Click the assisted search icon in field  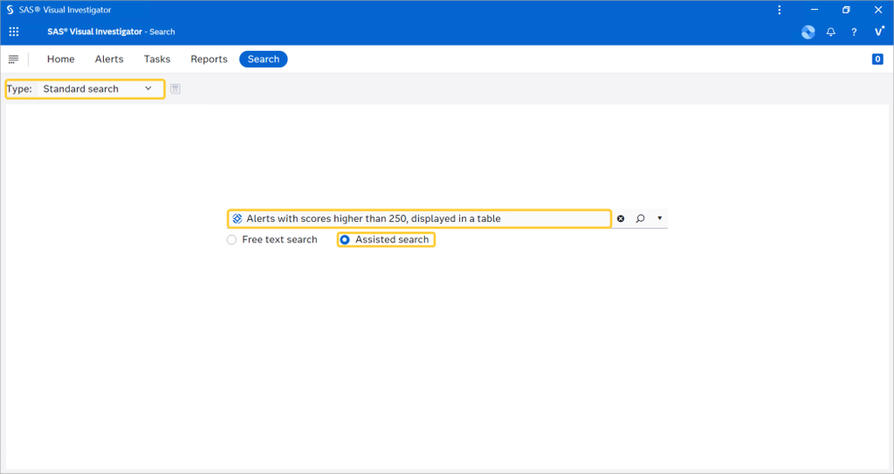(237, 219)
